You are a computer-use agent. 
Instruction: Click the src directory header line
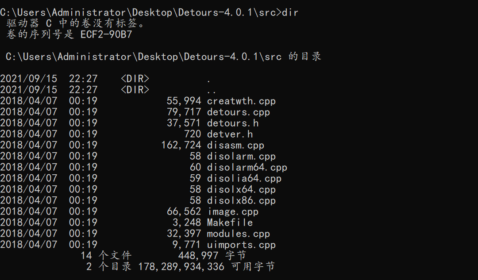coord(163,57)
